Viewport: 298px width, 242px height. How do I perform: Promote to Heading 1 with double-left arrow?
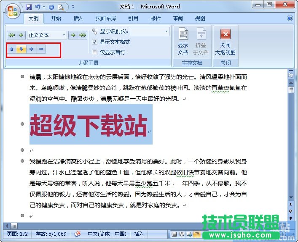point(12,35)
